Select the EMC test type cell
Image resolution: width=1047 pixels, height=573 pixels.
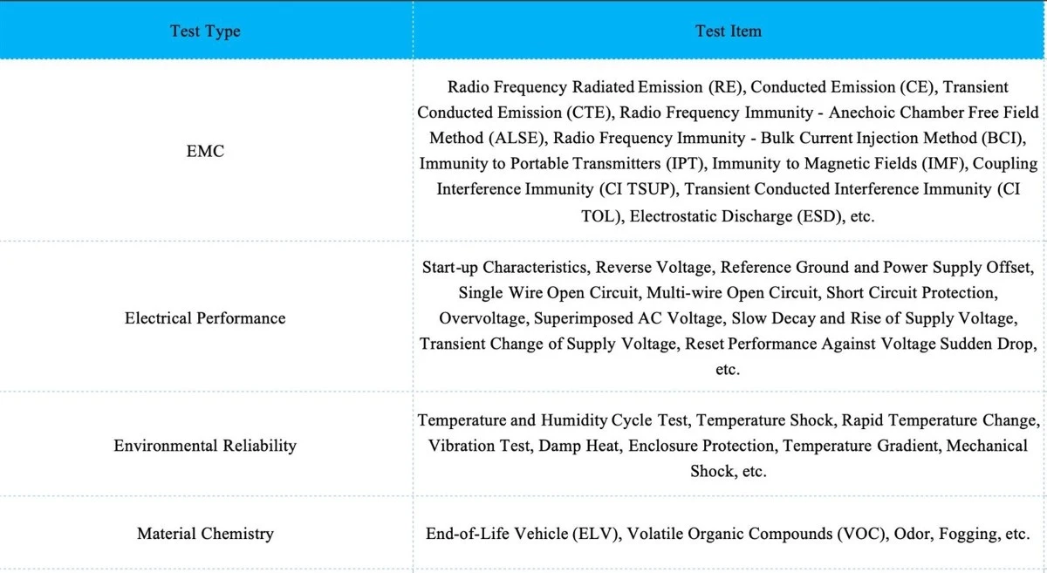coord(205,151)
